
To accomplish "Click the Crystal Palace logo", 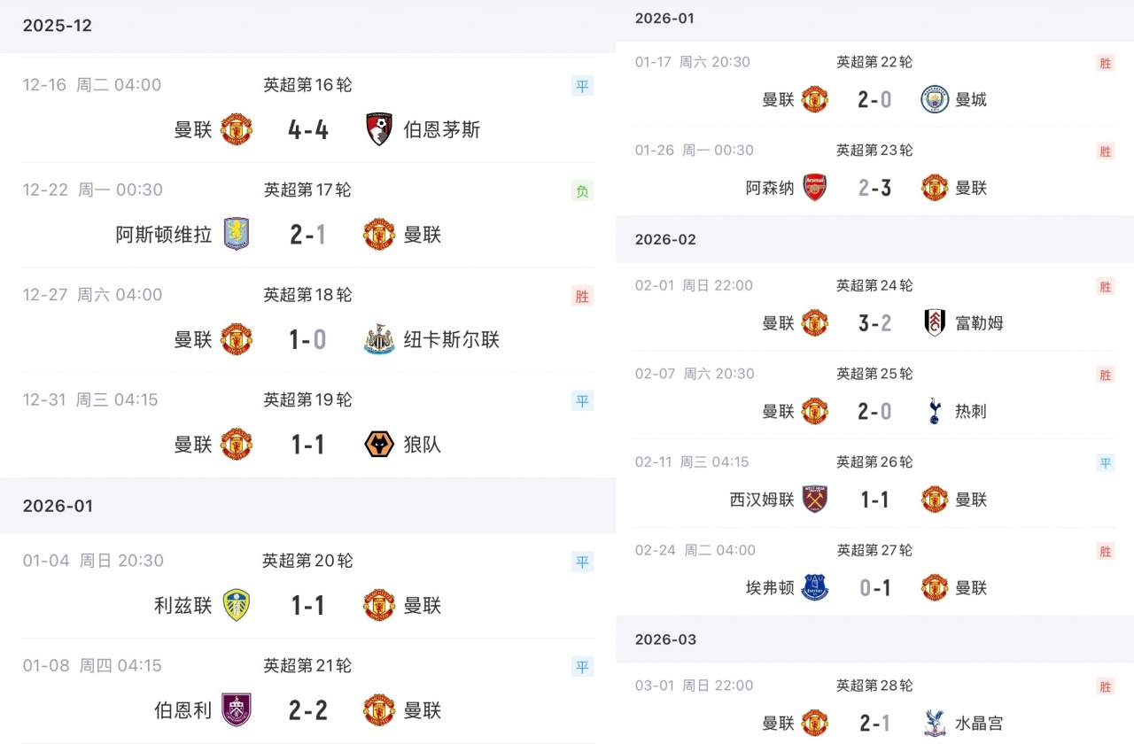I will click(935, 723).
